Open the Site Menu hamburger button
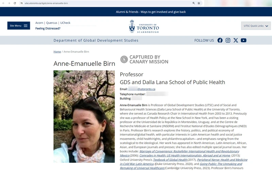This screenshot has height=171, width=272. pyautogui.click(x=19, y=26)
